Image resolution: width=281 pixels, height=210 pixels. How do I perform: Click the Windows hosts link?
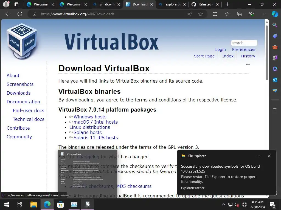[x=90, y=117]
